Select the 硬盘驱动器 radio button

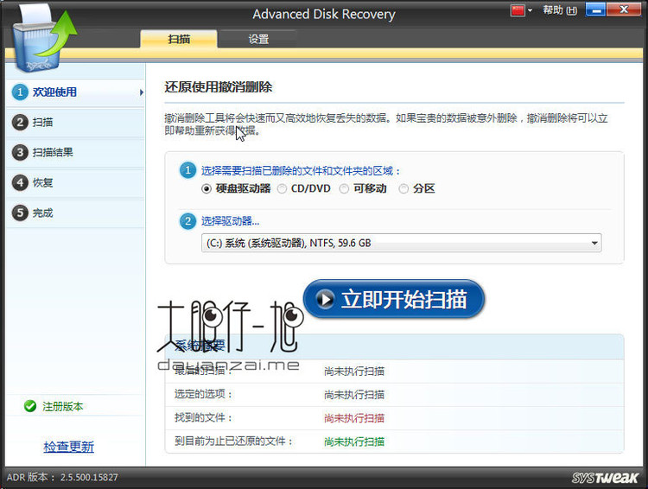coord(206,189)
